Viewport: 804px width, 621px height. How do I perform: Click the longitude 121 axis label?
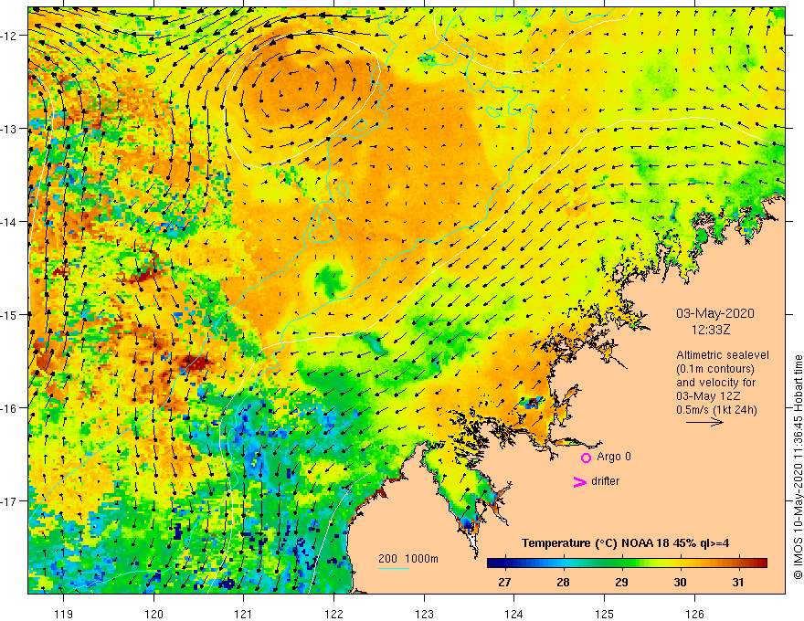coord(244,614)
